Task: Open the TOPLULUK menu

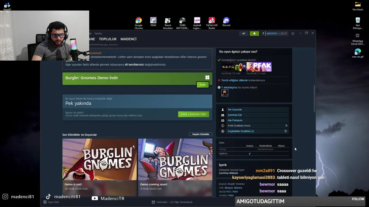Action: coord(108,39)
